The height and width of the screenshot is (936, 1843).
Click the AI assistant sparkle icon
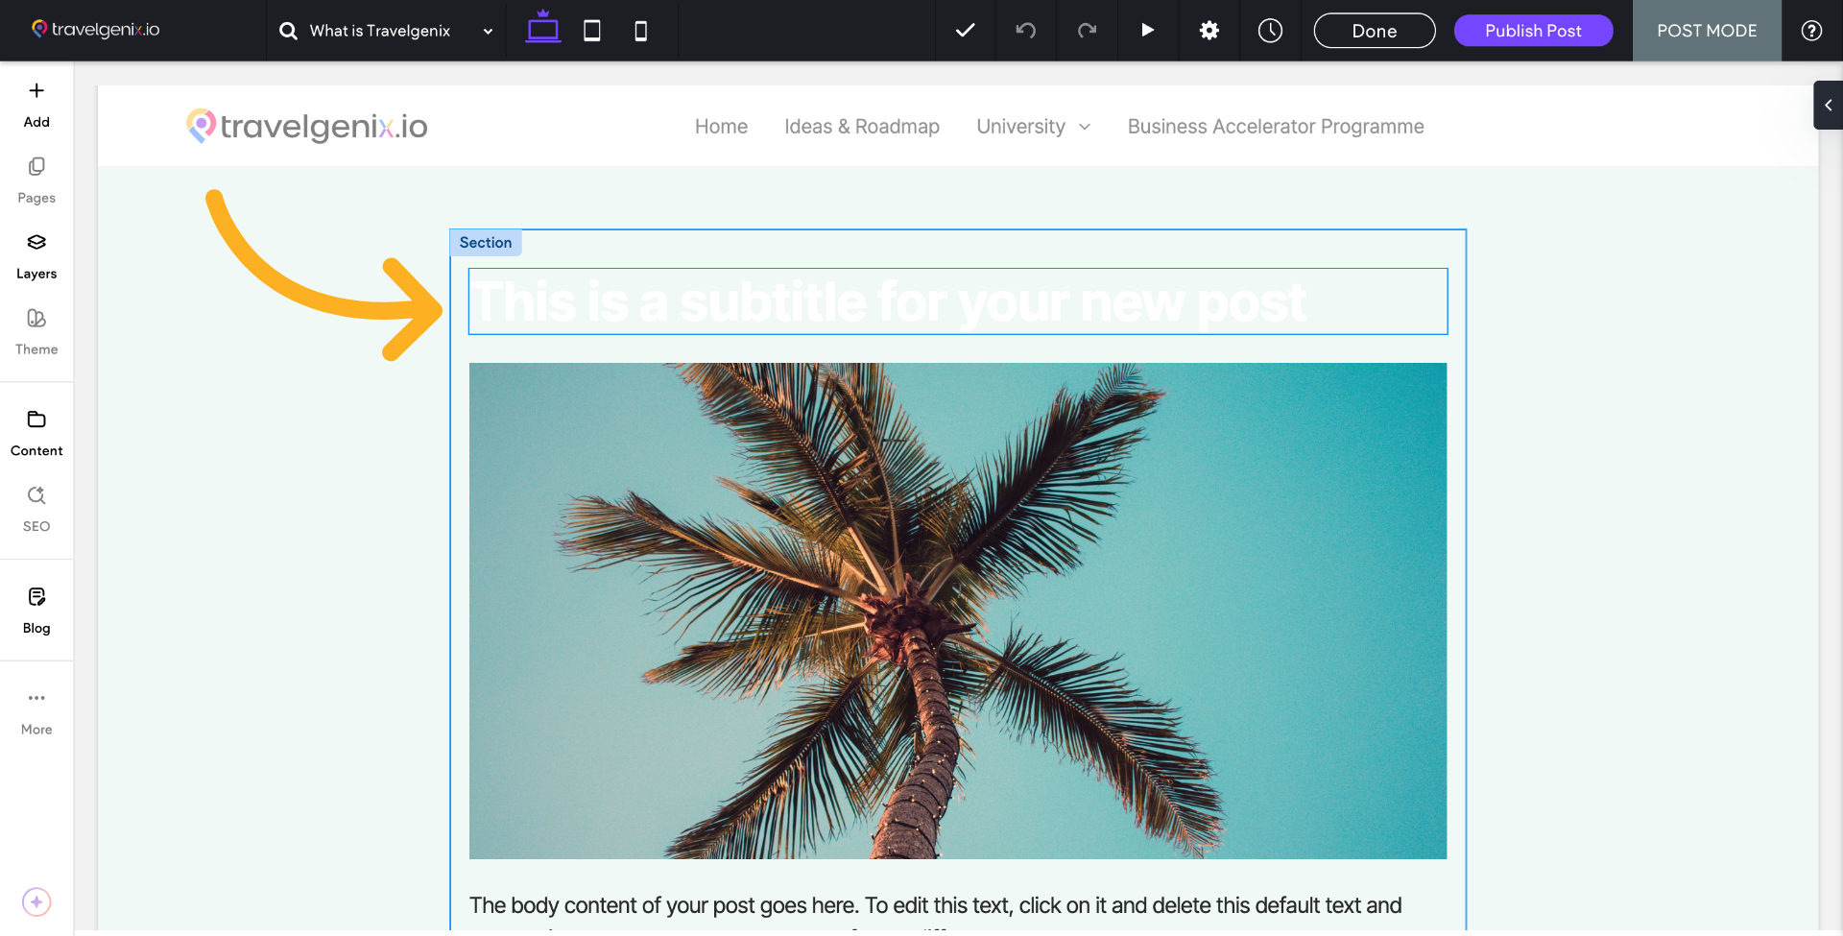[x=36, y=901]
